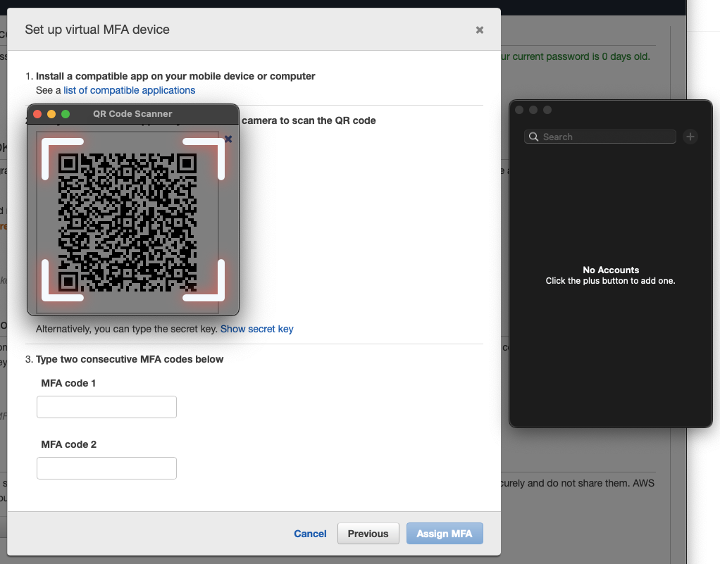
Task: Click the QR Code Scanner title bar
Action: 132,114
